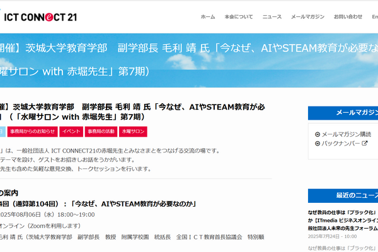Open the 本会について menu item
The image size is (378, 252).
pos(239,17)
